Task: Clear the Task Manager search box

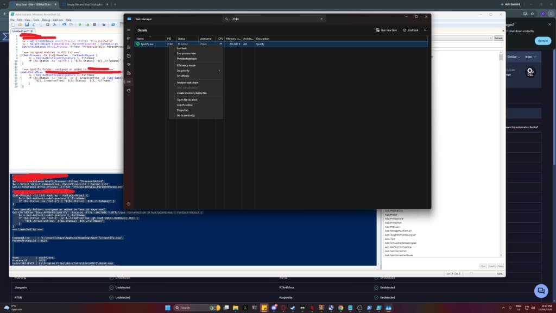Action: pos(321,19)
